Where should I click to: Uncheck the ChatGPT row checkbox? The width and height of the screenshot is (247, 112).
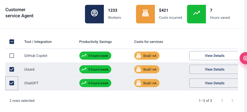pos(12,83)
